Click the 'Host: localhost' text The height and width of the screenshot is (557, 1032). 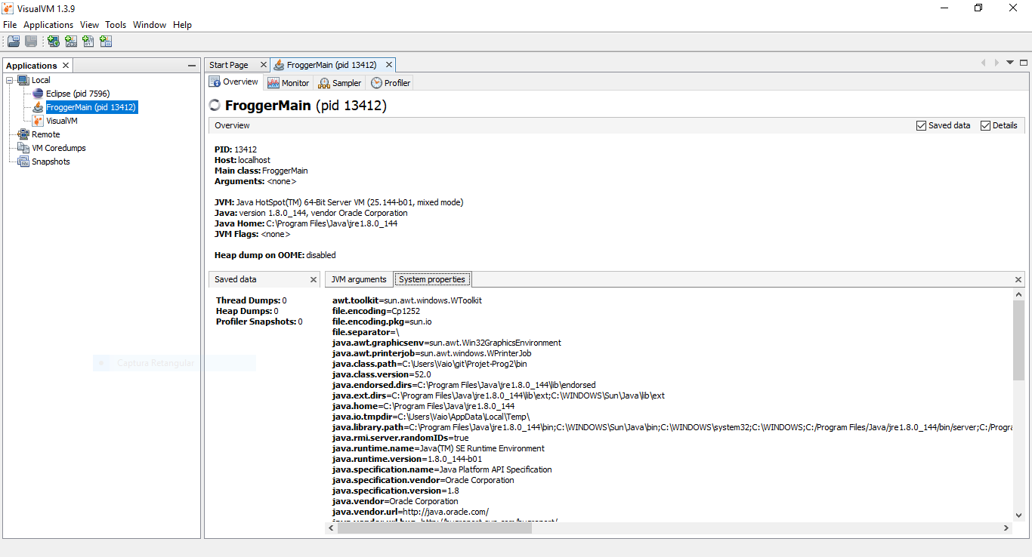click(x=243, y=160)
